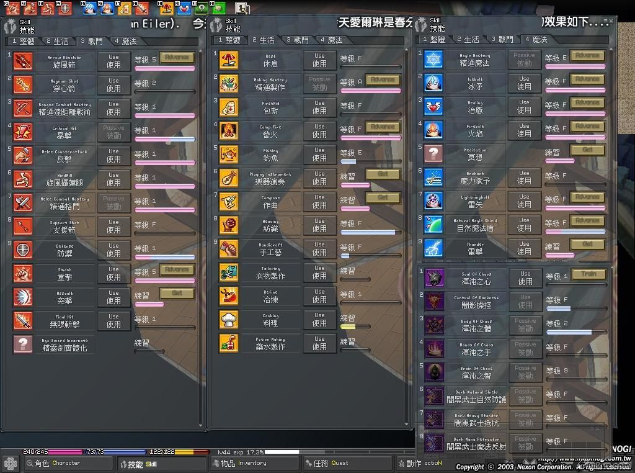This screenshot has width=635, height=473.
Task: Click the Control Of Darkness skill icon
Action: click(x=434, y=302)
